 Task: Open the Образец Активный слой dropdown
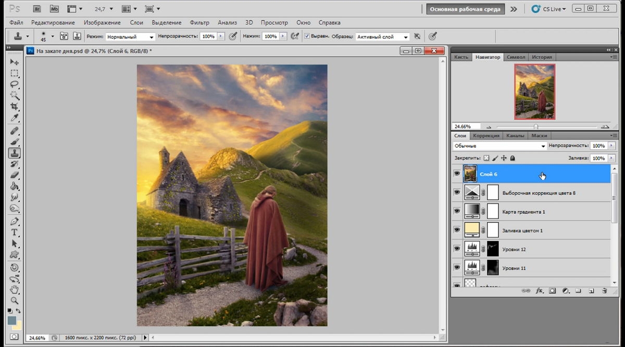click(x=383, y=37)
